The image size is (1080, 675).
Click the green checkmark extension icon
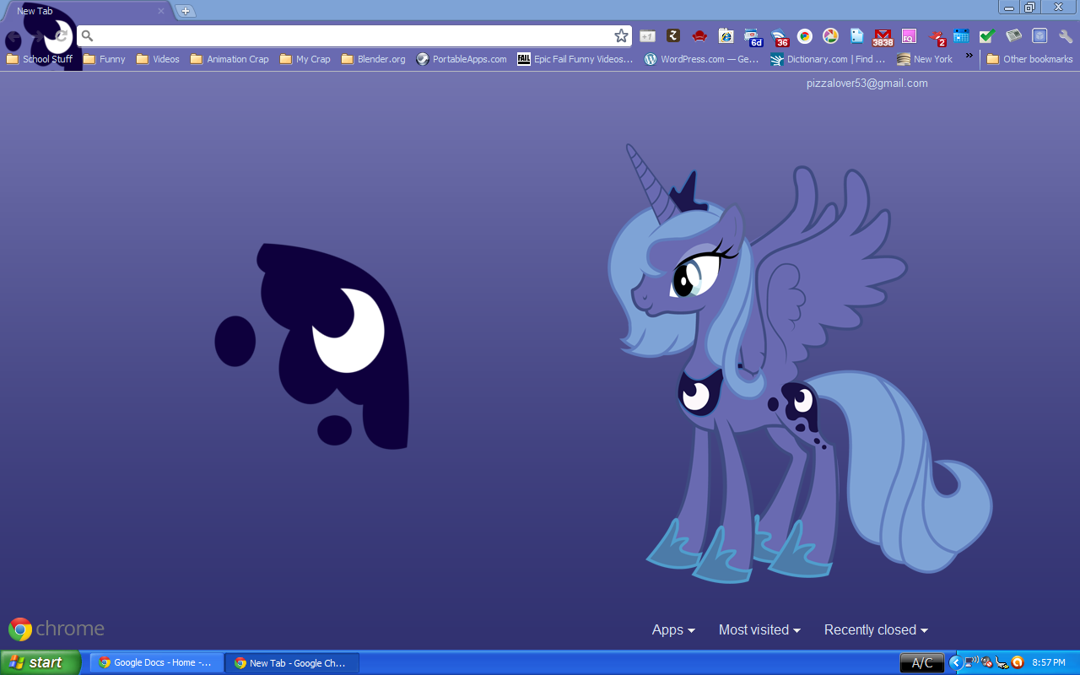click(x=987, y=35)
